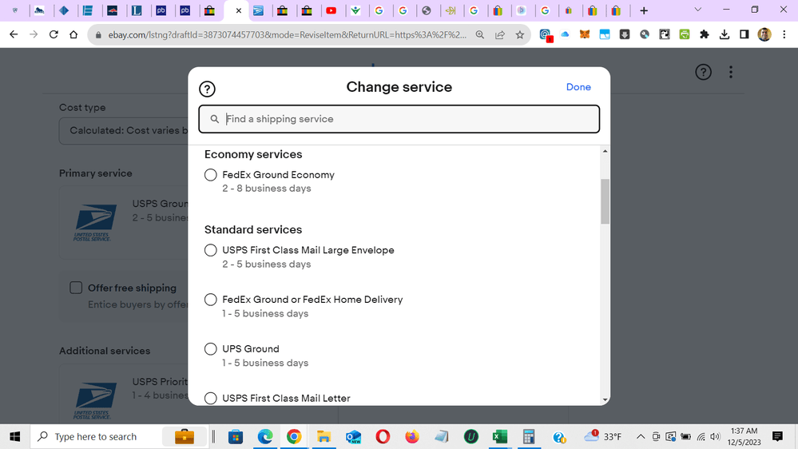Click the search magnifier icon in shipping service field
The image size is (798, 449).
[215, 119]
